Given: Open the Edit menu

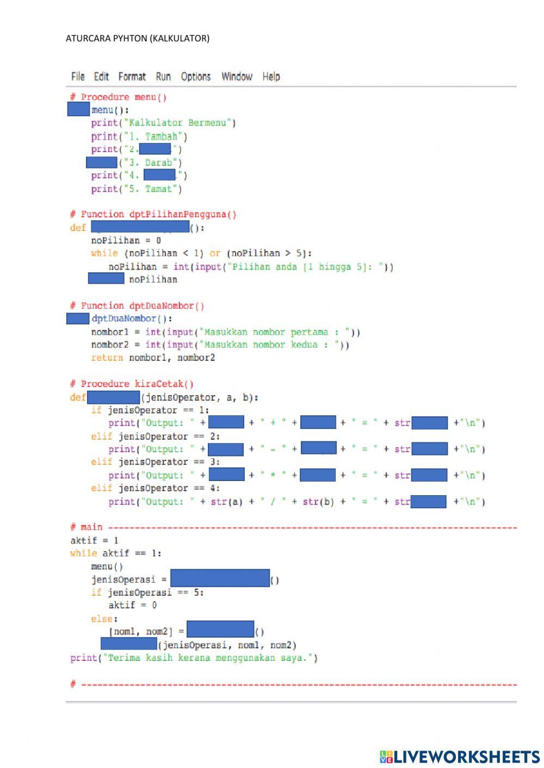Looking at the screenshot, I should pos(101,77).
